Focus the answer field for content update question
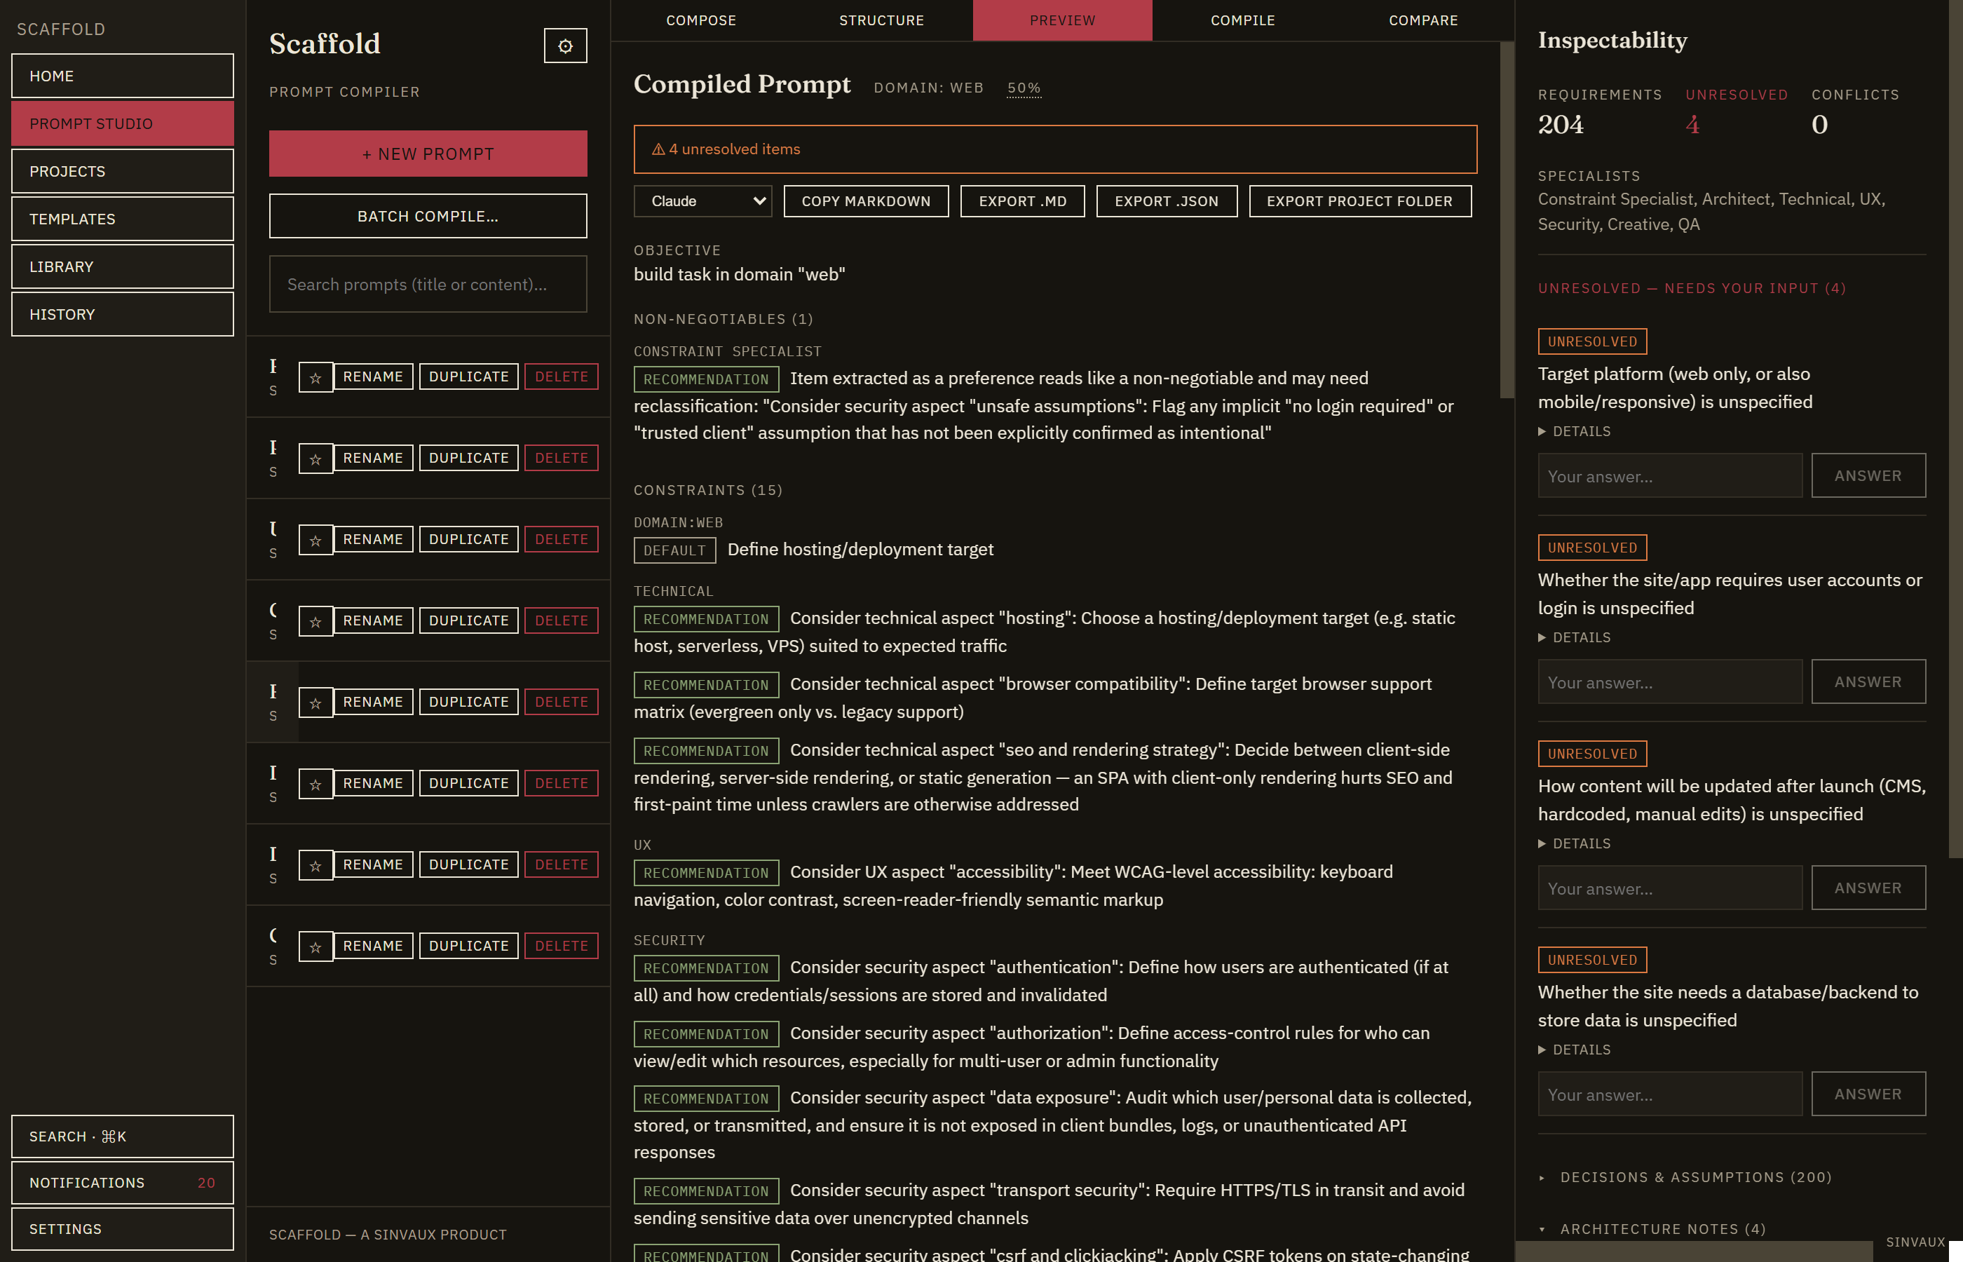 click(1670, 888)
